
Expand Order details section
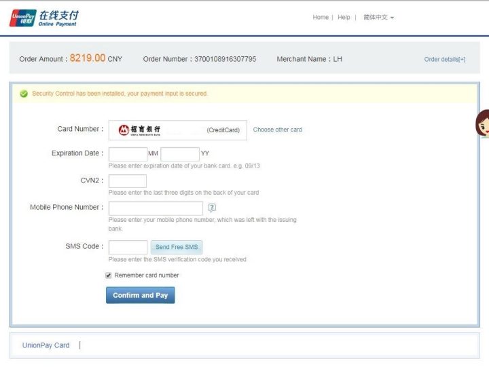coord(444,59)
